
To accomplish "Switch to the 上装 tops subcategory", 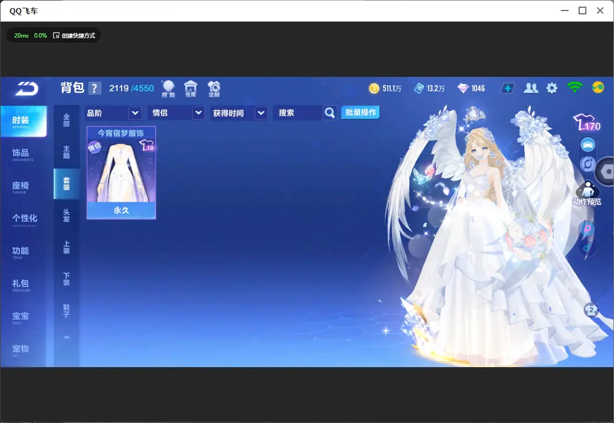I will point(66,247).
